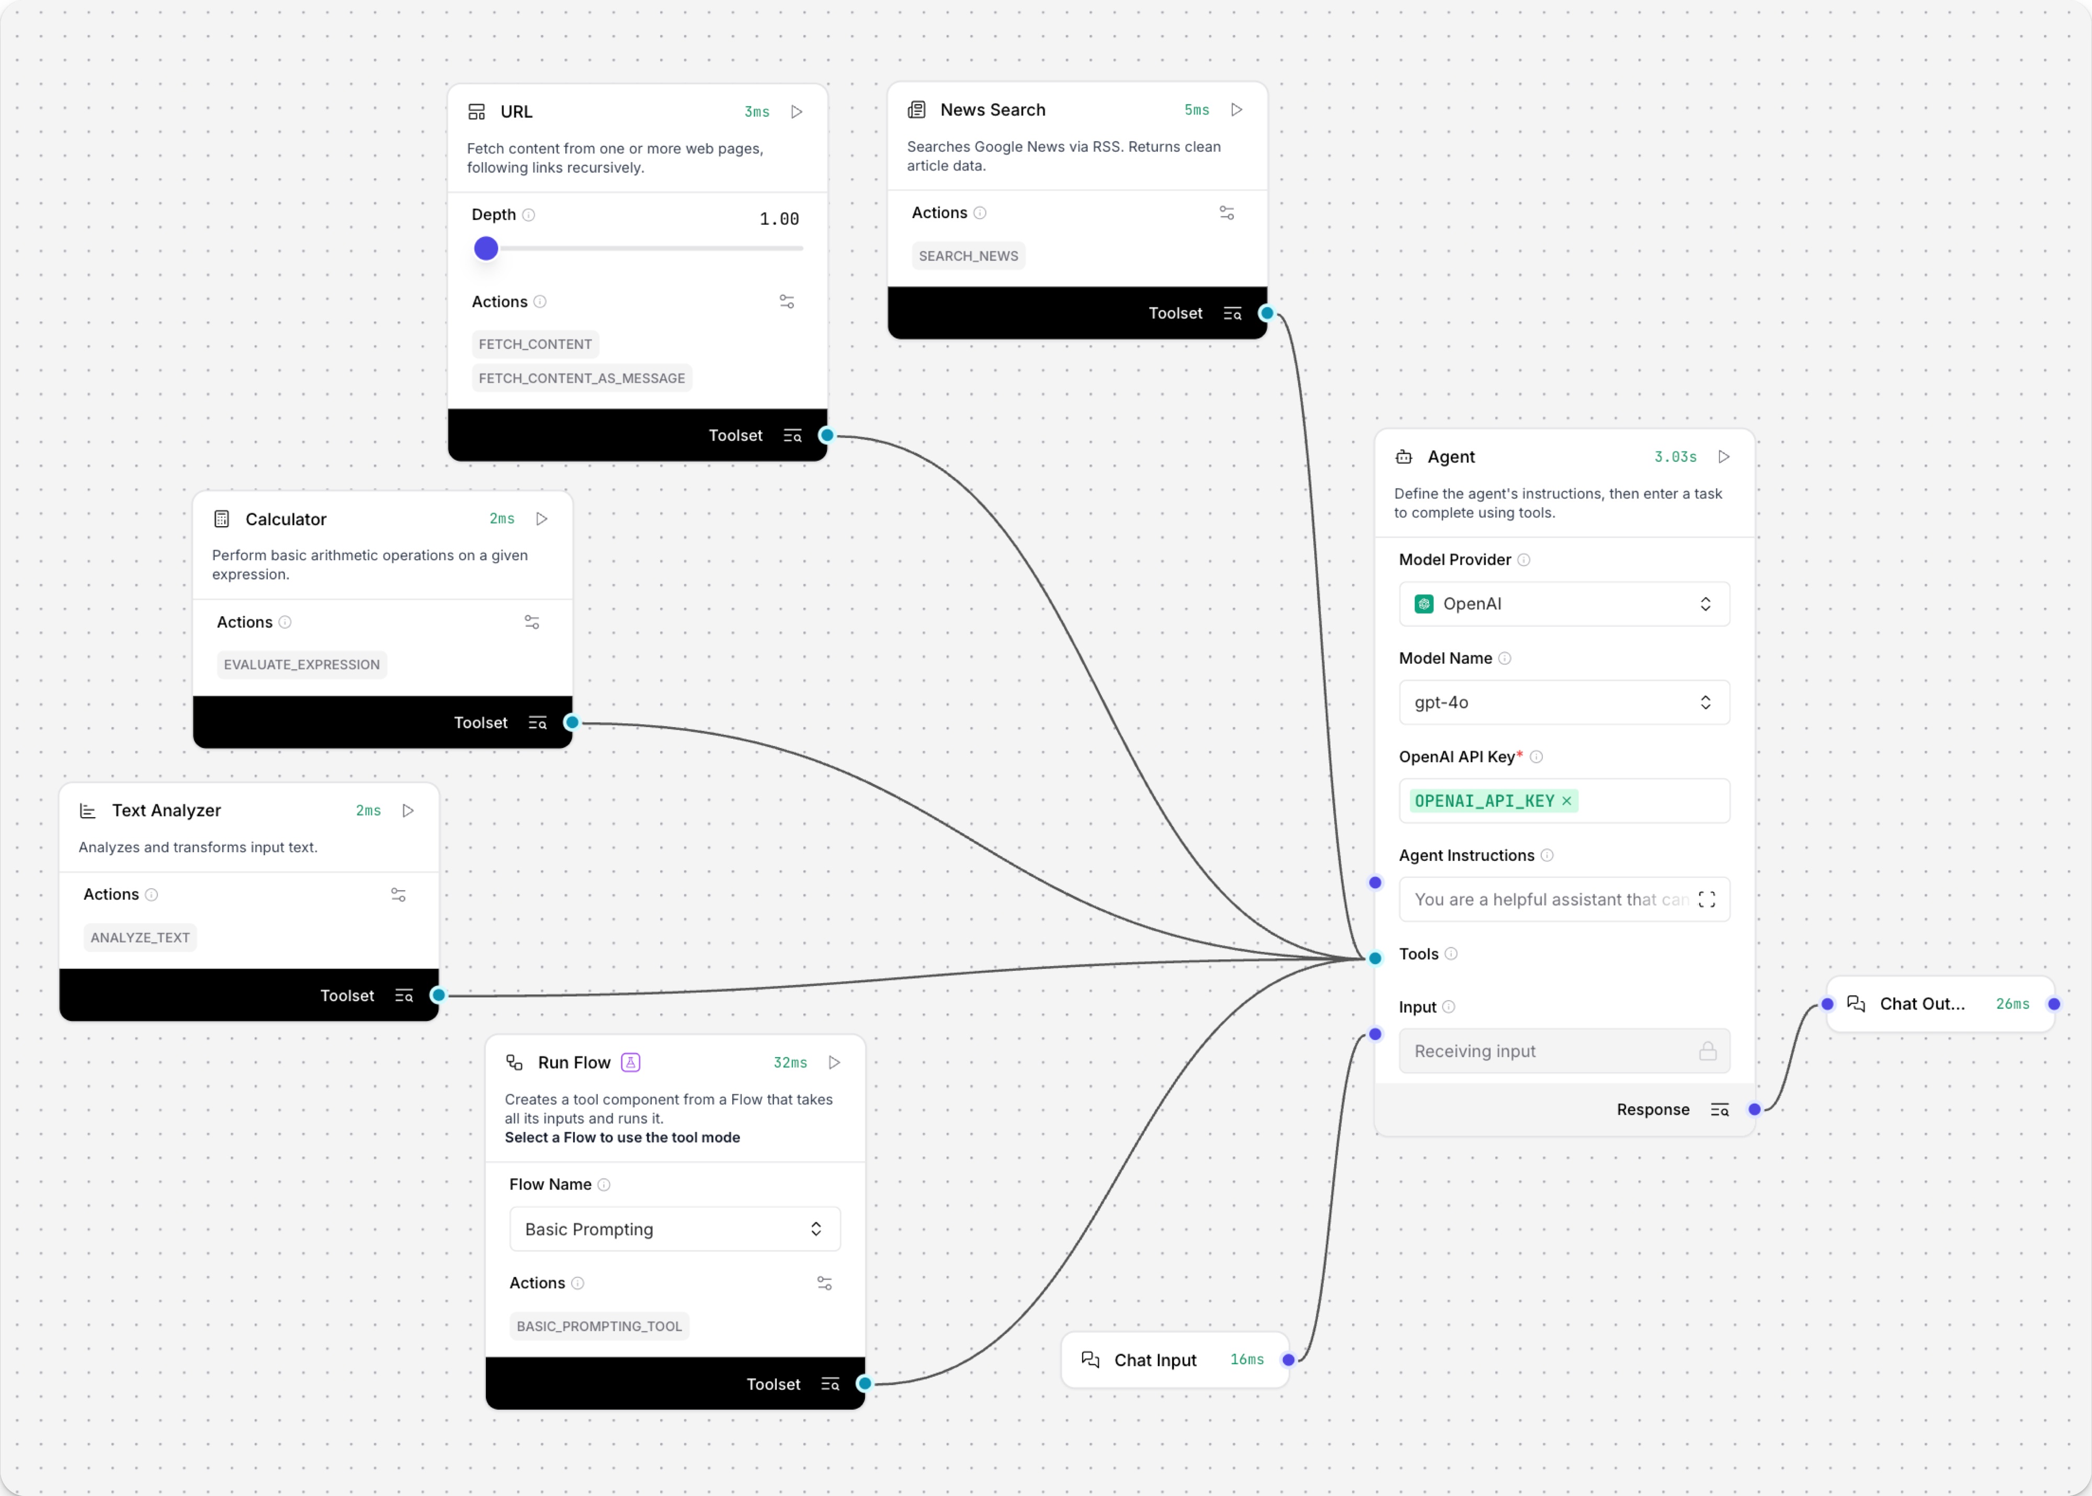
Task: Run the Text Analyzer component
Action: coord(409,810)
